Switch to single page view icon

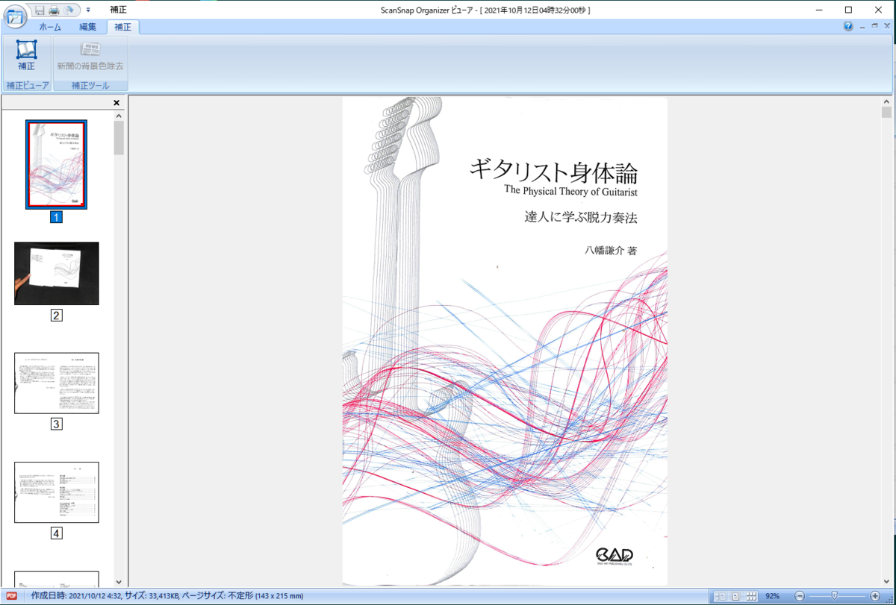[x=736, y=597]
